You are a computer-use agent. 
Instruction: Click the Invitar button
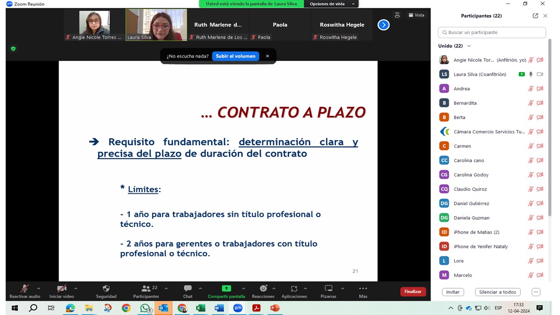pyautogui.click(x=453, y=292)
